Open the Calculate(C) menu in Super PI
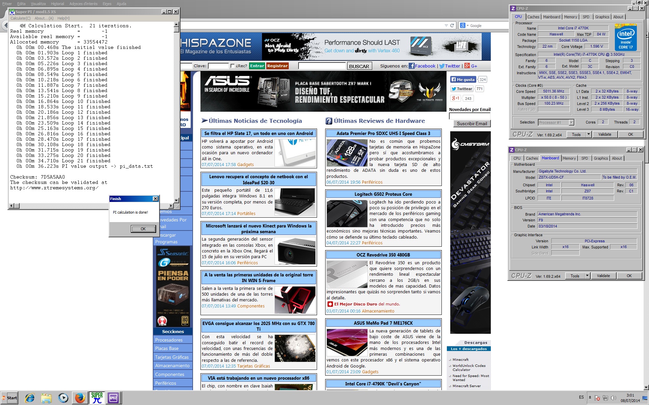This screenshot has height=405, width=649. pyautogui.click(x=20, y=18)
